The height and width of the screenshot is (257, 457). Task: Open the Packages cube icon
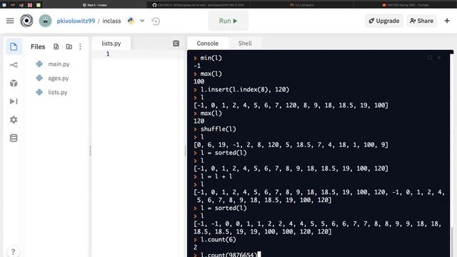pyautogui.click(x=14, y=83)
